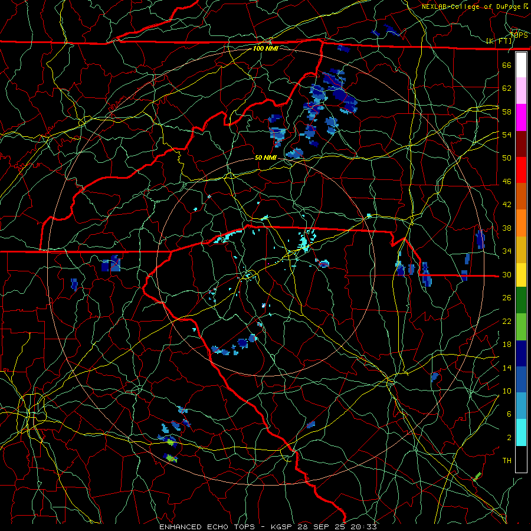531x531 pixels.
Task: Click the legend value "42"
Action: (x=507, y=205)
